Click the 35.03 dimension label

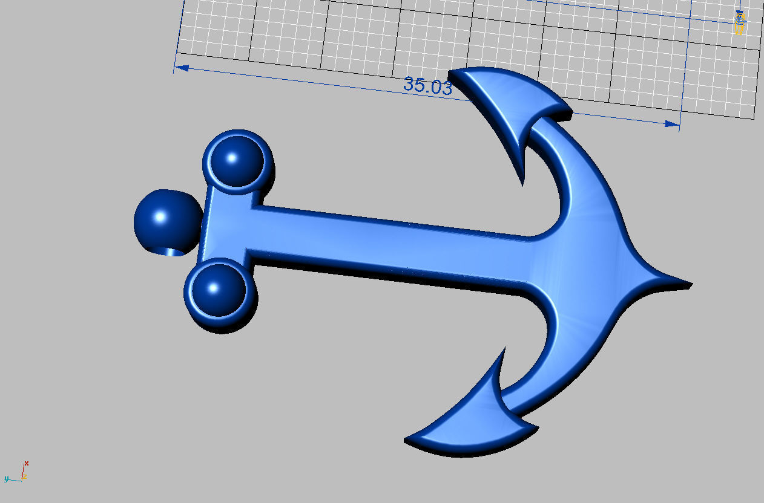427,86
